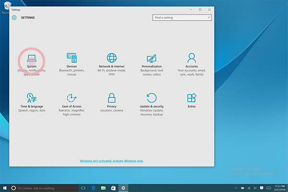Click Narrator, magnifier, high contrast text

[72, 112]
